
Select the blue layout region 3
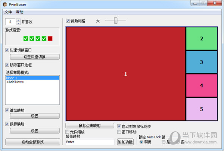[202, 62]
